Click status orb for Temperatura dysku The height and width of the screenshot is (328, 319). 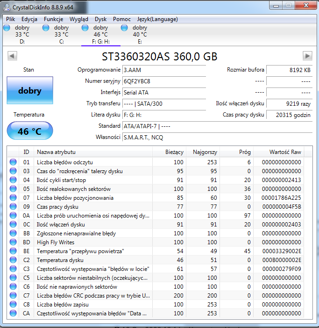pos(13,260)
